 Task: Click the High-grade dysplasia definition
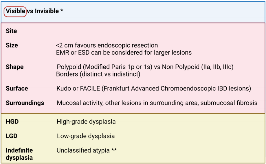[x=86, y=122]
